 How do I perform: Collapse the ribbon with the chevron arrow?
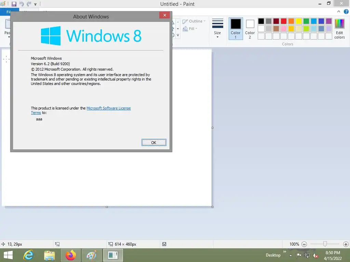(x=339, y=12)
